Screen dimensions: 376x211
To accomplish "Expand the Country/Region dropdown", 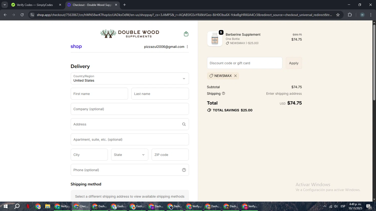I will coord(130,78).
